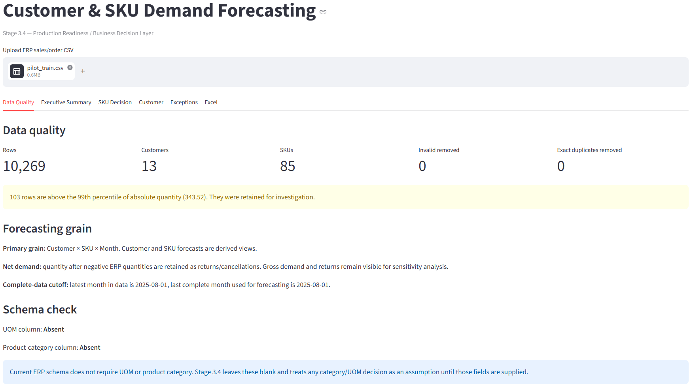Click the 'Upload ERP sales/order CSV' label

38,50
